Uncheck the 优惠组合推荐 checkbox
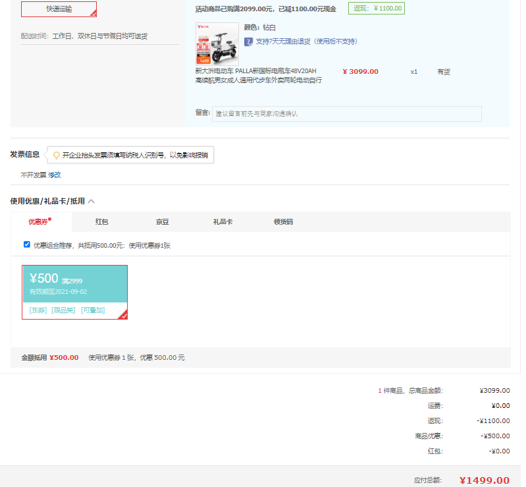Screen dimensions: 526x487 click(x=27, y=244)
